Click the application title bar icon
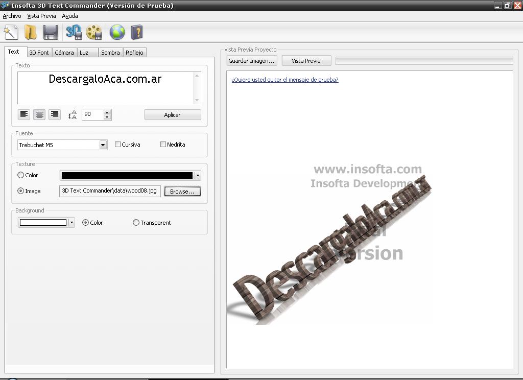 pyautogui.click(x=5, y=5)
